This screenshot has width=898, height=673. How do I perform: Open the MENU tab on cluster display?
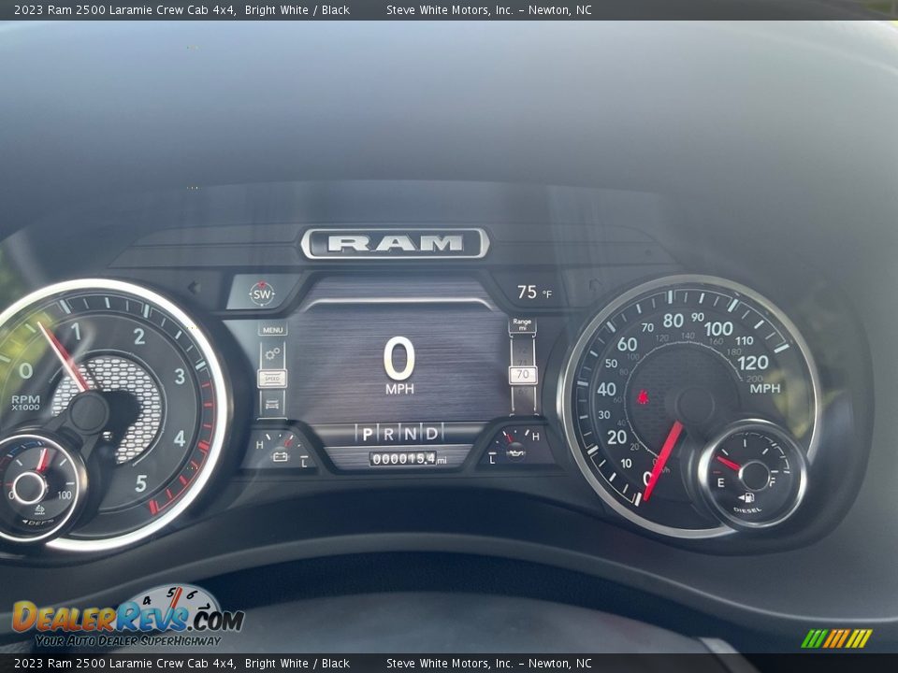(273, 330)
